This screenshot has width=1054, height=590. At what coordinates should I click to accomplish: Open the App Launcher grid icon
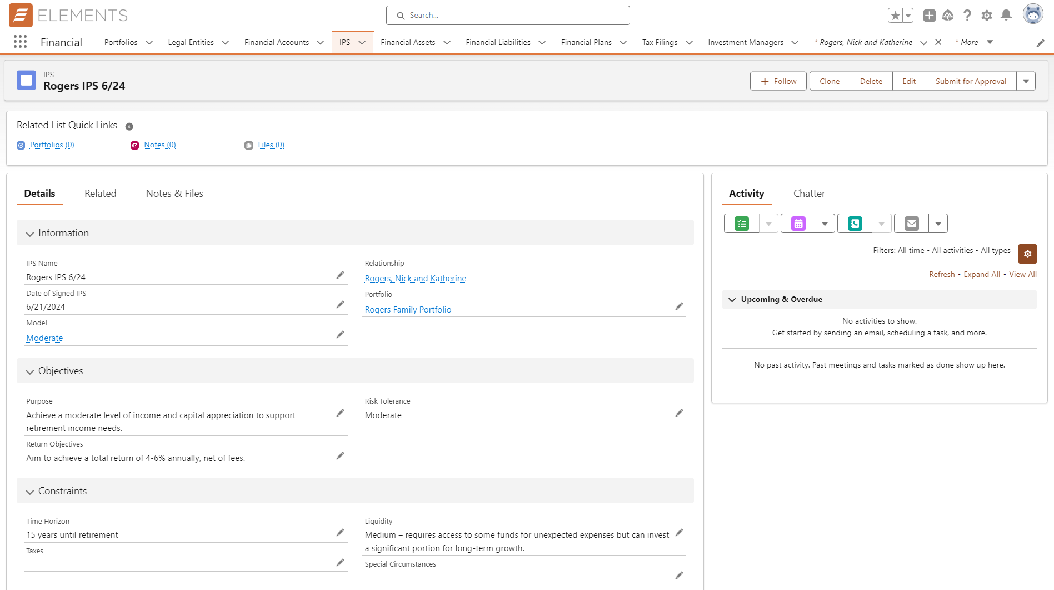tap(20, 42)
